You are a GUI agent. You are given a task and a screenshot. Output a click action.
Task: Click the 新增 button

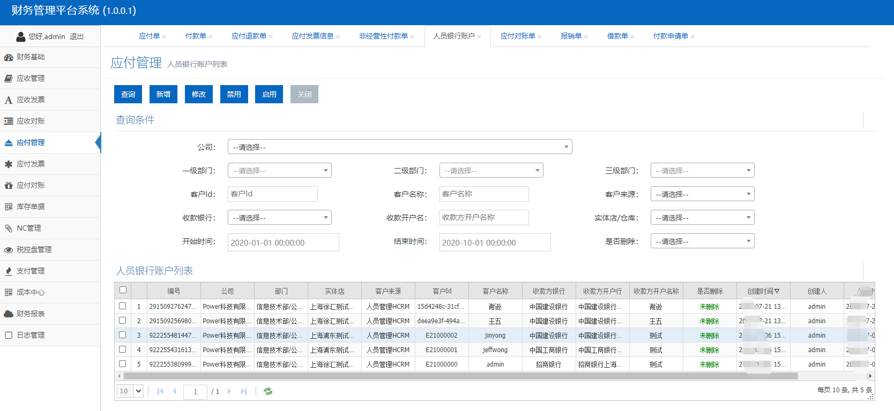pos(163,94)
